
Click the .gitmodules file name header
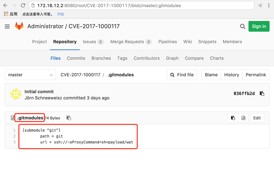click(x=30, y=118)
